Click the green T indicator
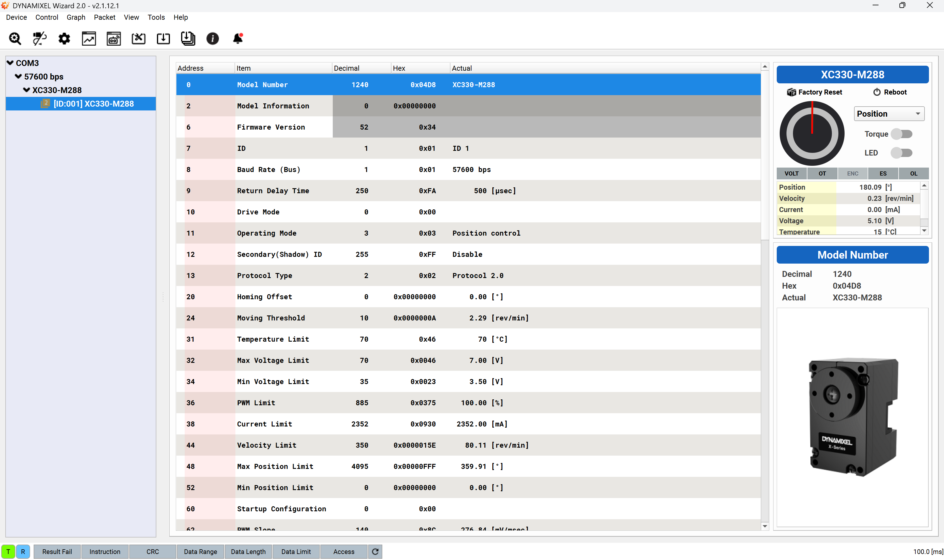 (x=8, y=551)
